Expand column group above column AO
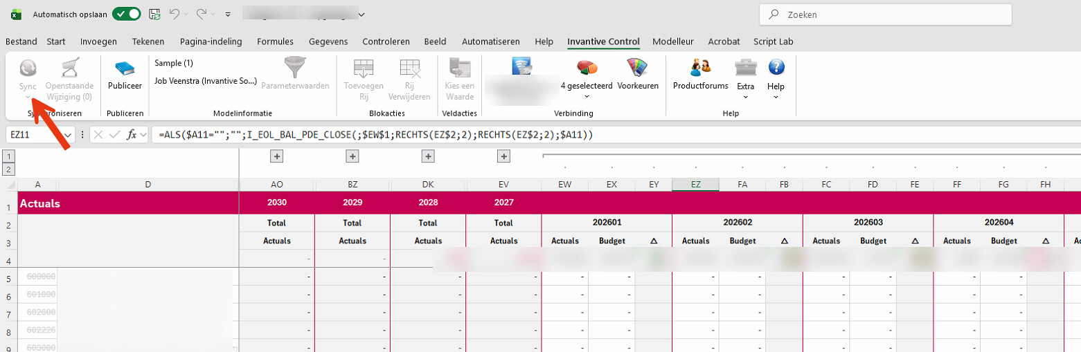Viewport: 1081px width, 352px height. 277,157
